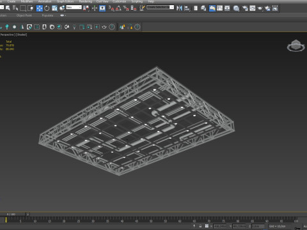Select the Select and Rotate tool

click(x=47, y=8)
